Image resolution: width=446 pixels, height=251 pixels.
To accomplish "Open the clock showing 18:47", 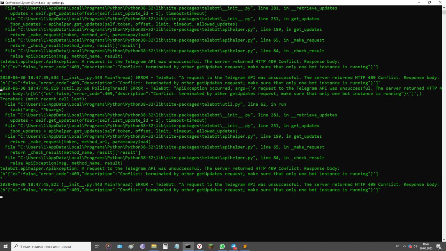I will 426,246.
